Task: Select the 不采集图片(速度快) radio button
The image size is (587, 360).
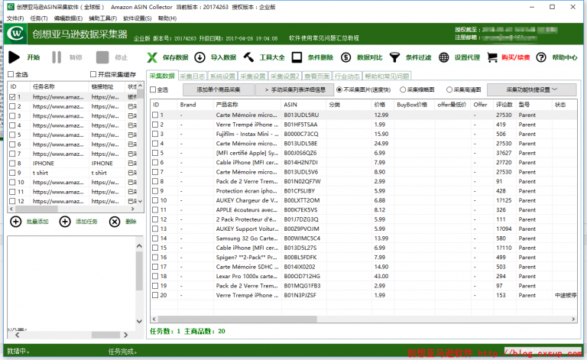Action: [x=339, y=90]
